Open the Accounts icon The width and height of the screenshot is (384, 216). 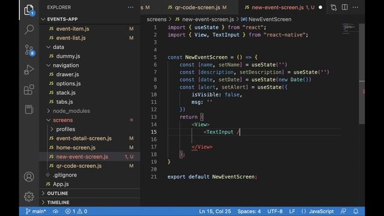[x=29, y=177]
